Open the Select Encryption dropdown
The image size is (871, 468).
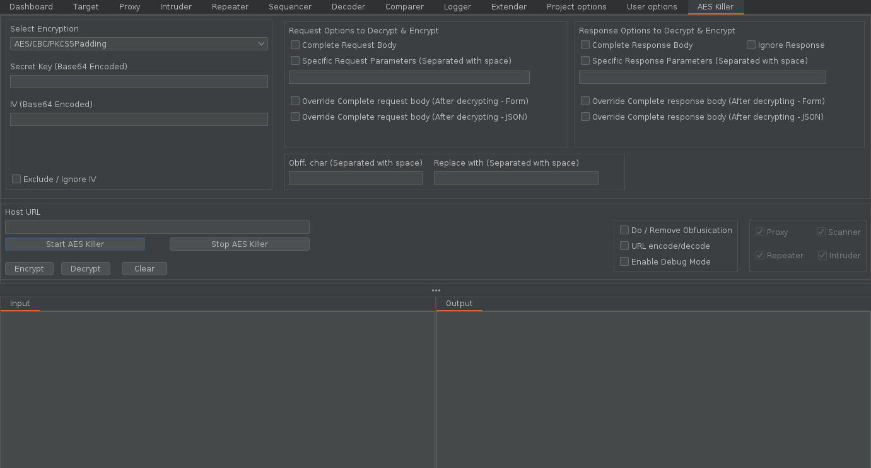(139, 43)
